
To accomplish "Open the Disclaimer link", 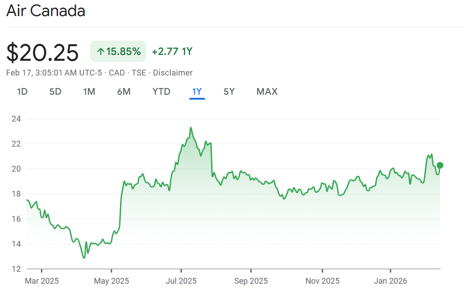I will click(x=173, y=73).
